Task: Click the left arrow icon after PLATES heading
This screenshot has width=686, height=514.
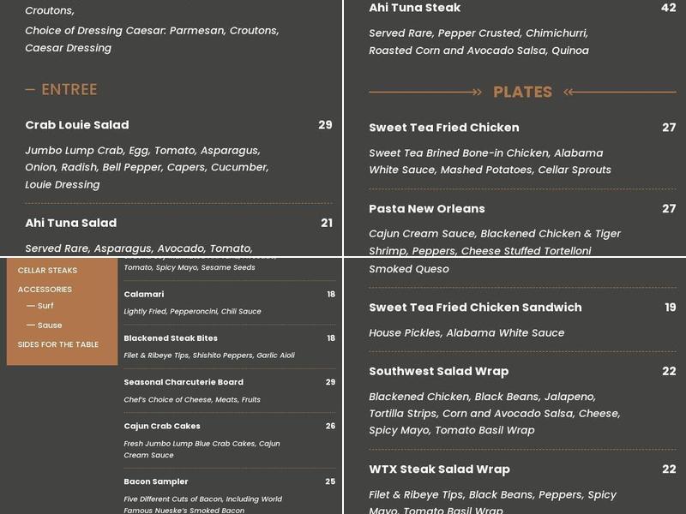Action: point(568,92)
